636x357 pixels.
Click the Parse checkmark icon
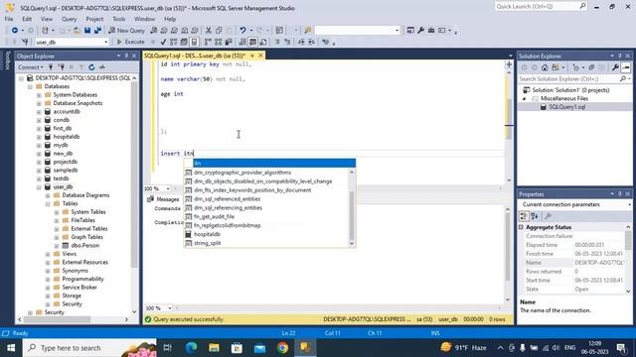[163, 42]
